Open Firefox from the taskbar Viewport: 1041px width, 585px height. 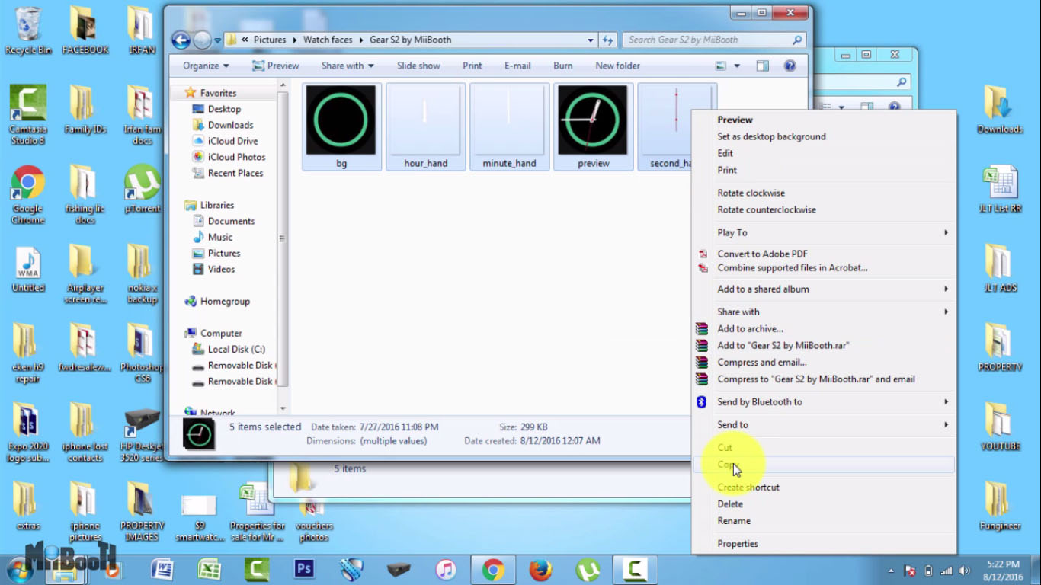tap(540, 570)
